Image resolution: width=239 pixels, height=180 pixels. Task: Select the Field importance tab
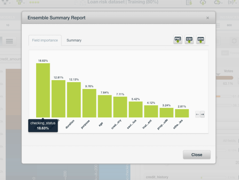45,40
